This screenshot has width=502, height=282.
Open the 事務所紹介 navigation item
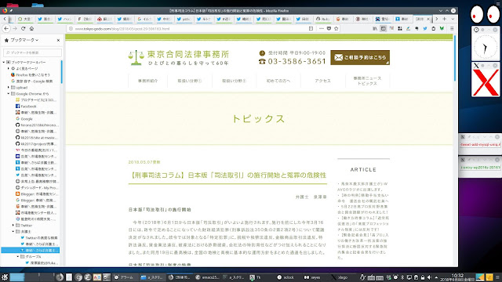tap(147, 81)
